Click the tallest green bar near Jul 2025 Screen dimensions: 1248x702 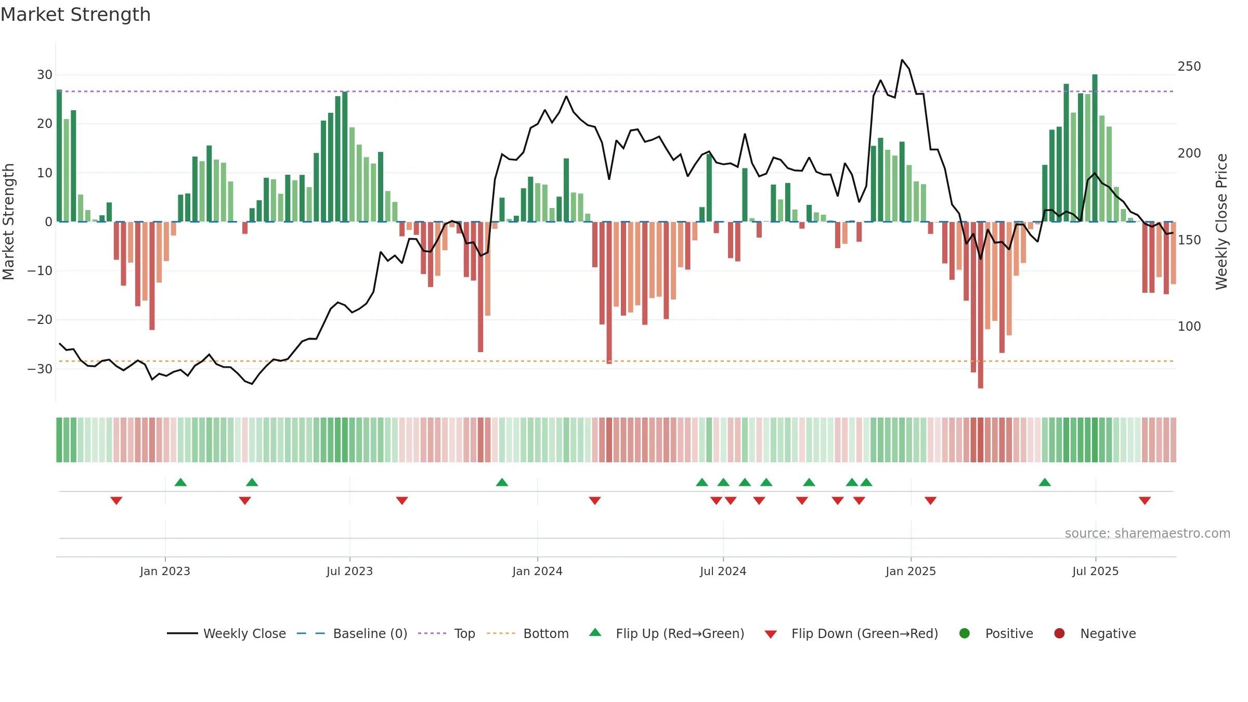tap(1095, 148)
